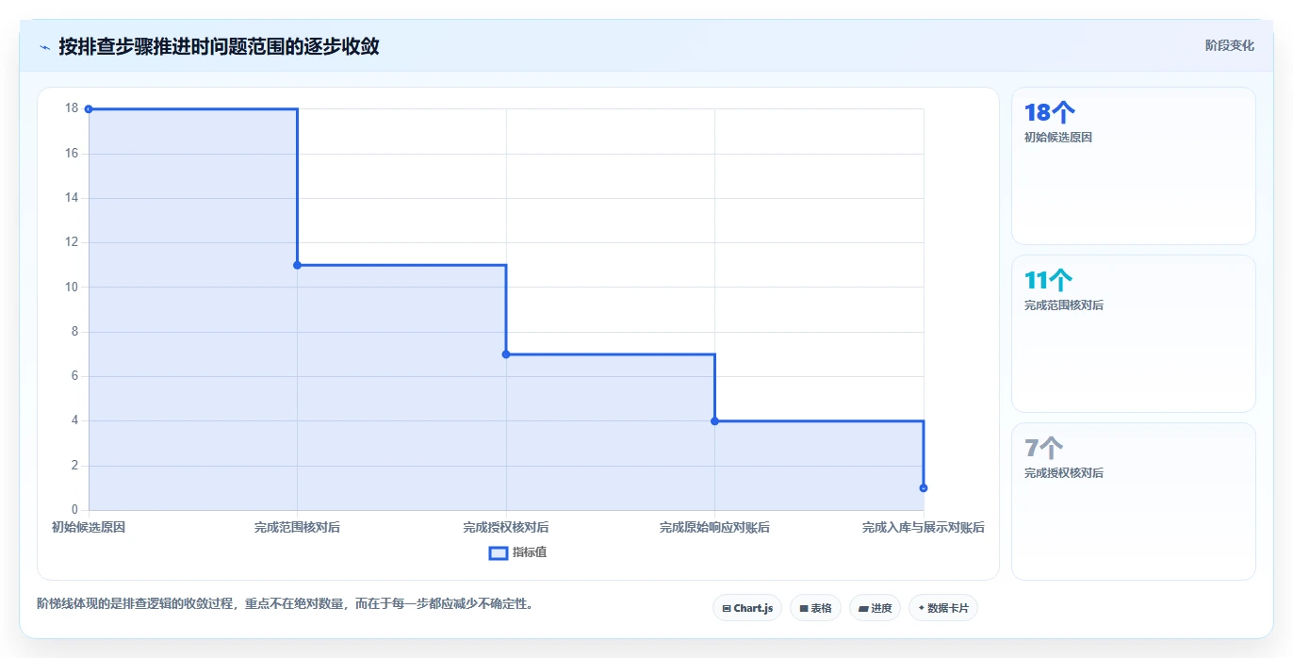Toggle the 指标值 legend item

pyautogui.click(x=517, y=552)
